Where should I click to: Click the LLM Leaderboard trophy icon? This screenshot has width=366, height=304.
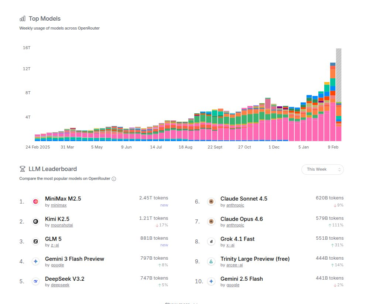[23, 169]
